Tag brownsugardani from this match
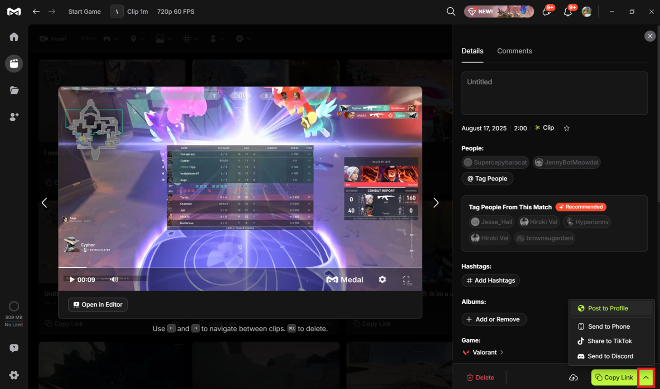 [x=545, y=238]
